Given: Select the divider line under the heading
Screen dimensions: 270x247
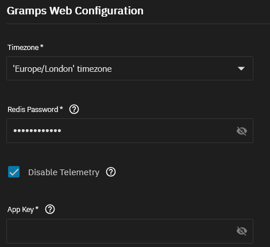Looking at the screenshot, I should click(138, 24).
